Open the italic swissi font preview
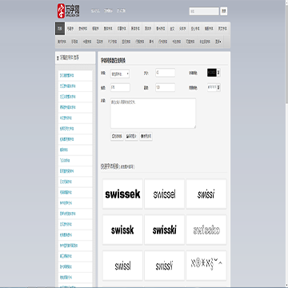 [x=206, y=194]
